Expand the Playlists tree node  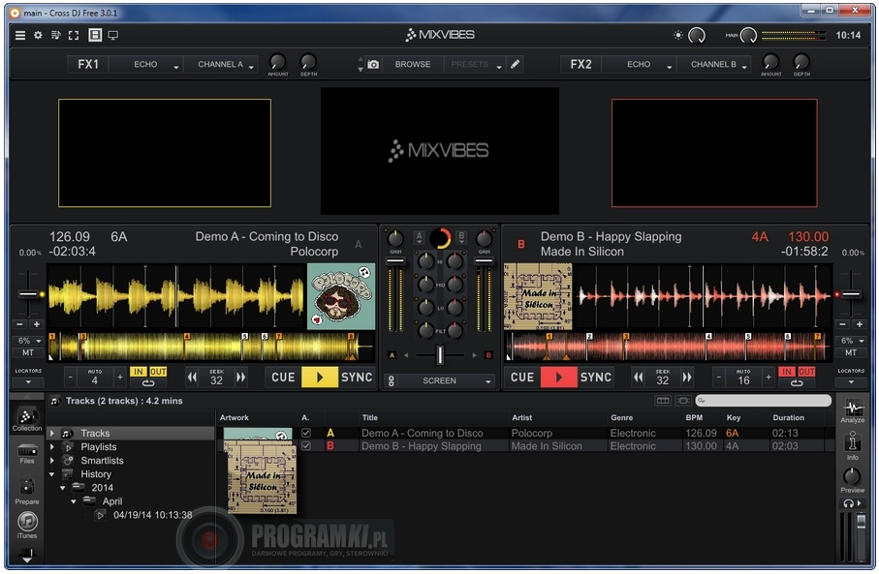[x=52, y=447]
